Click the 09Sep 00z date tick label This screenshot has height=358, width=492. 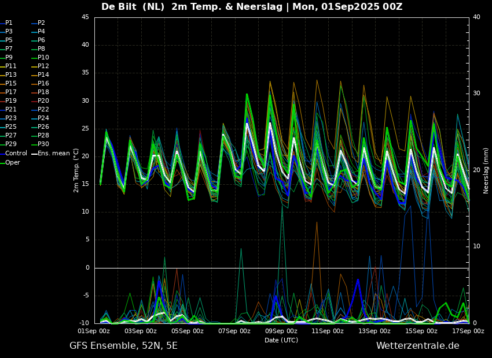point(281,331)
